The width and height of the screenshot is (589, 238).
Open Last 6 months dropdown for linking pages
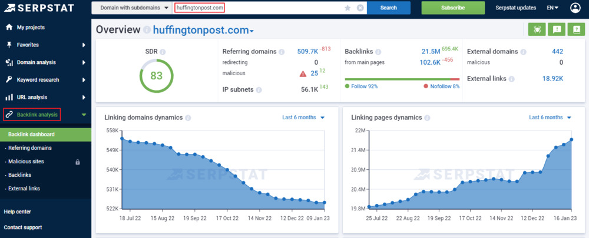pos(550,118)
